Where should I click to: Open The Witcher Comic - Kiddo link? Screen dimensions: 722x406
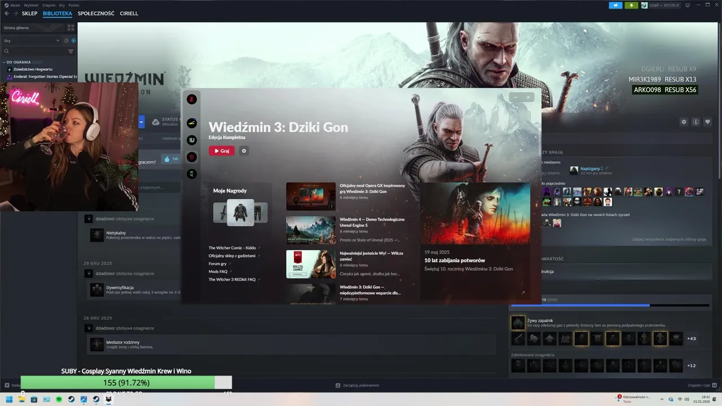(233, 248)
